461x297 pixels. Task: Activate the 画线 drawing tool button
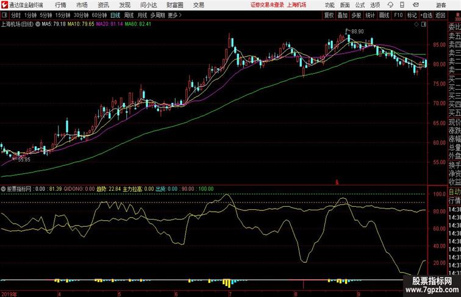[384, 15]
